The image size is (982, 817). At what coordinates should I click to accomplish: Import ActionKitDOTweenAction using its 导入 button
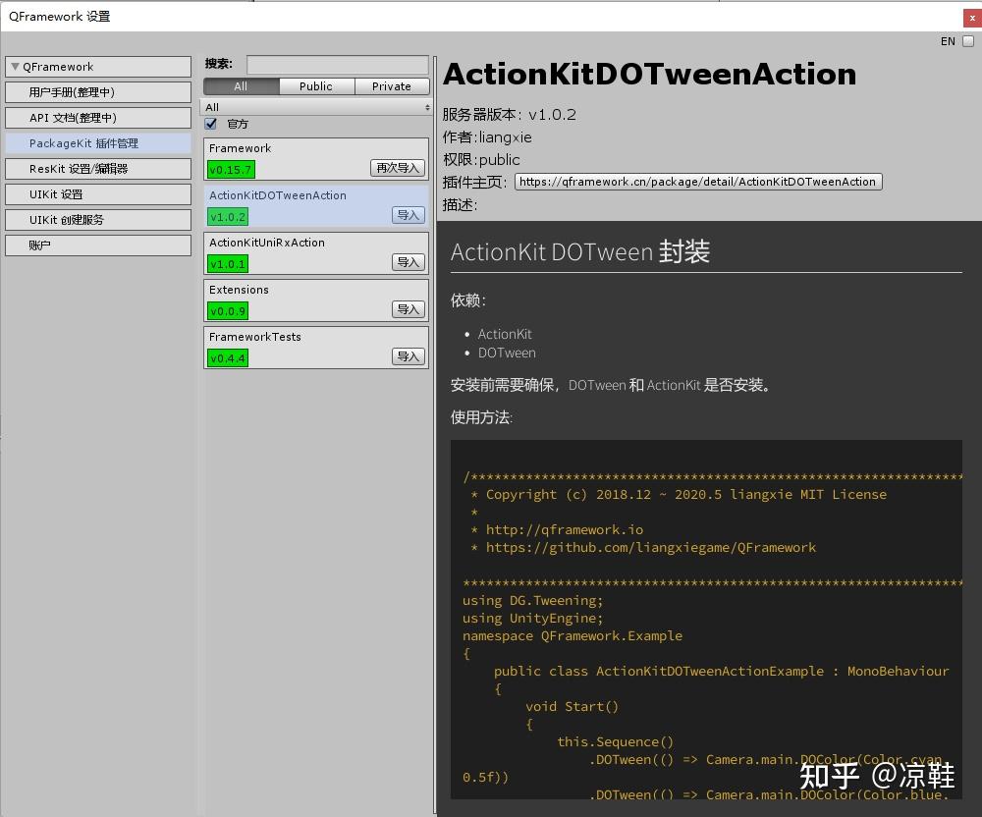tap(408, 215)
